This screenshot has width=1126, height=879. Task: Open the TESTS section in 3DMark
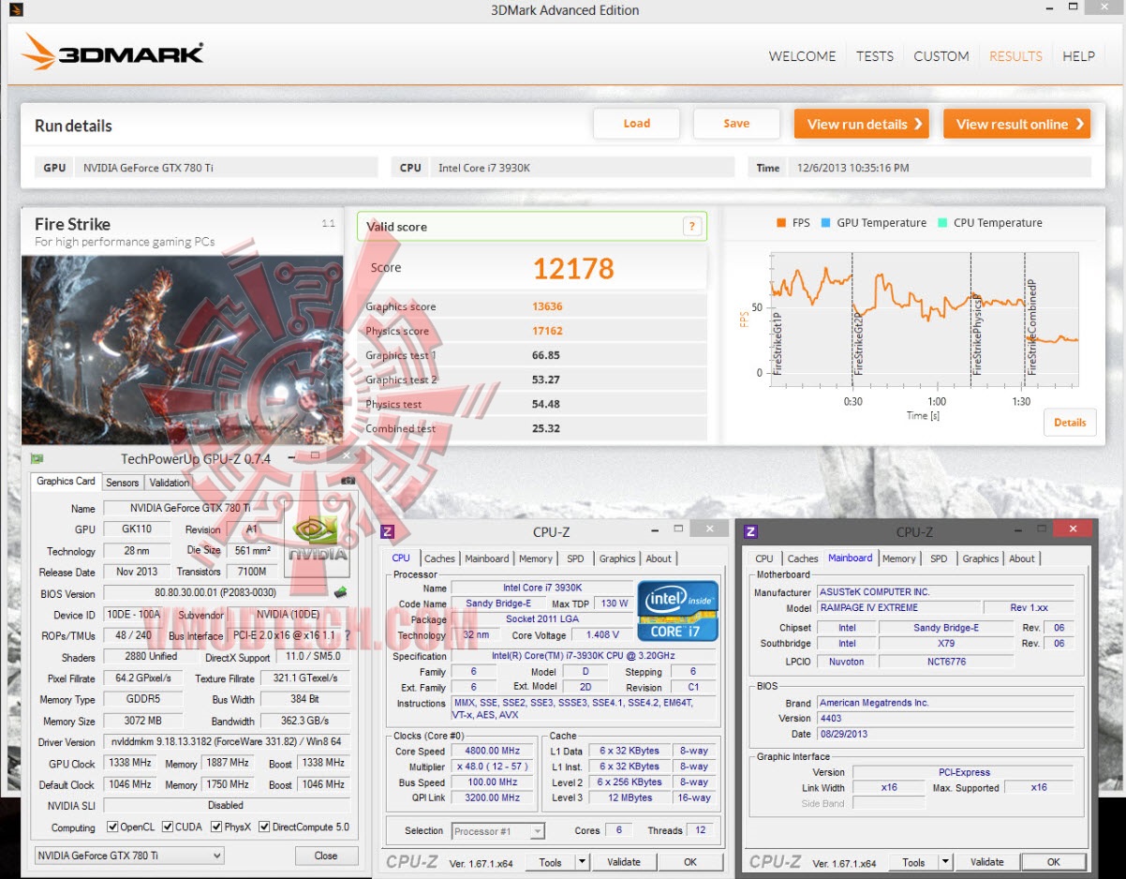coord(875,56)
